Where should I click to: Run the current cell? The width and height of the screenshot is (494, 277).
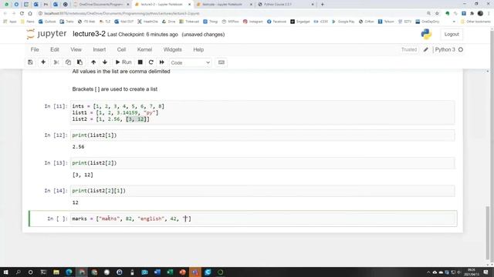click(123, 62)
